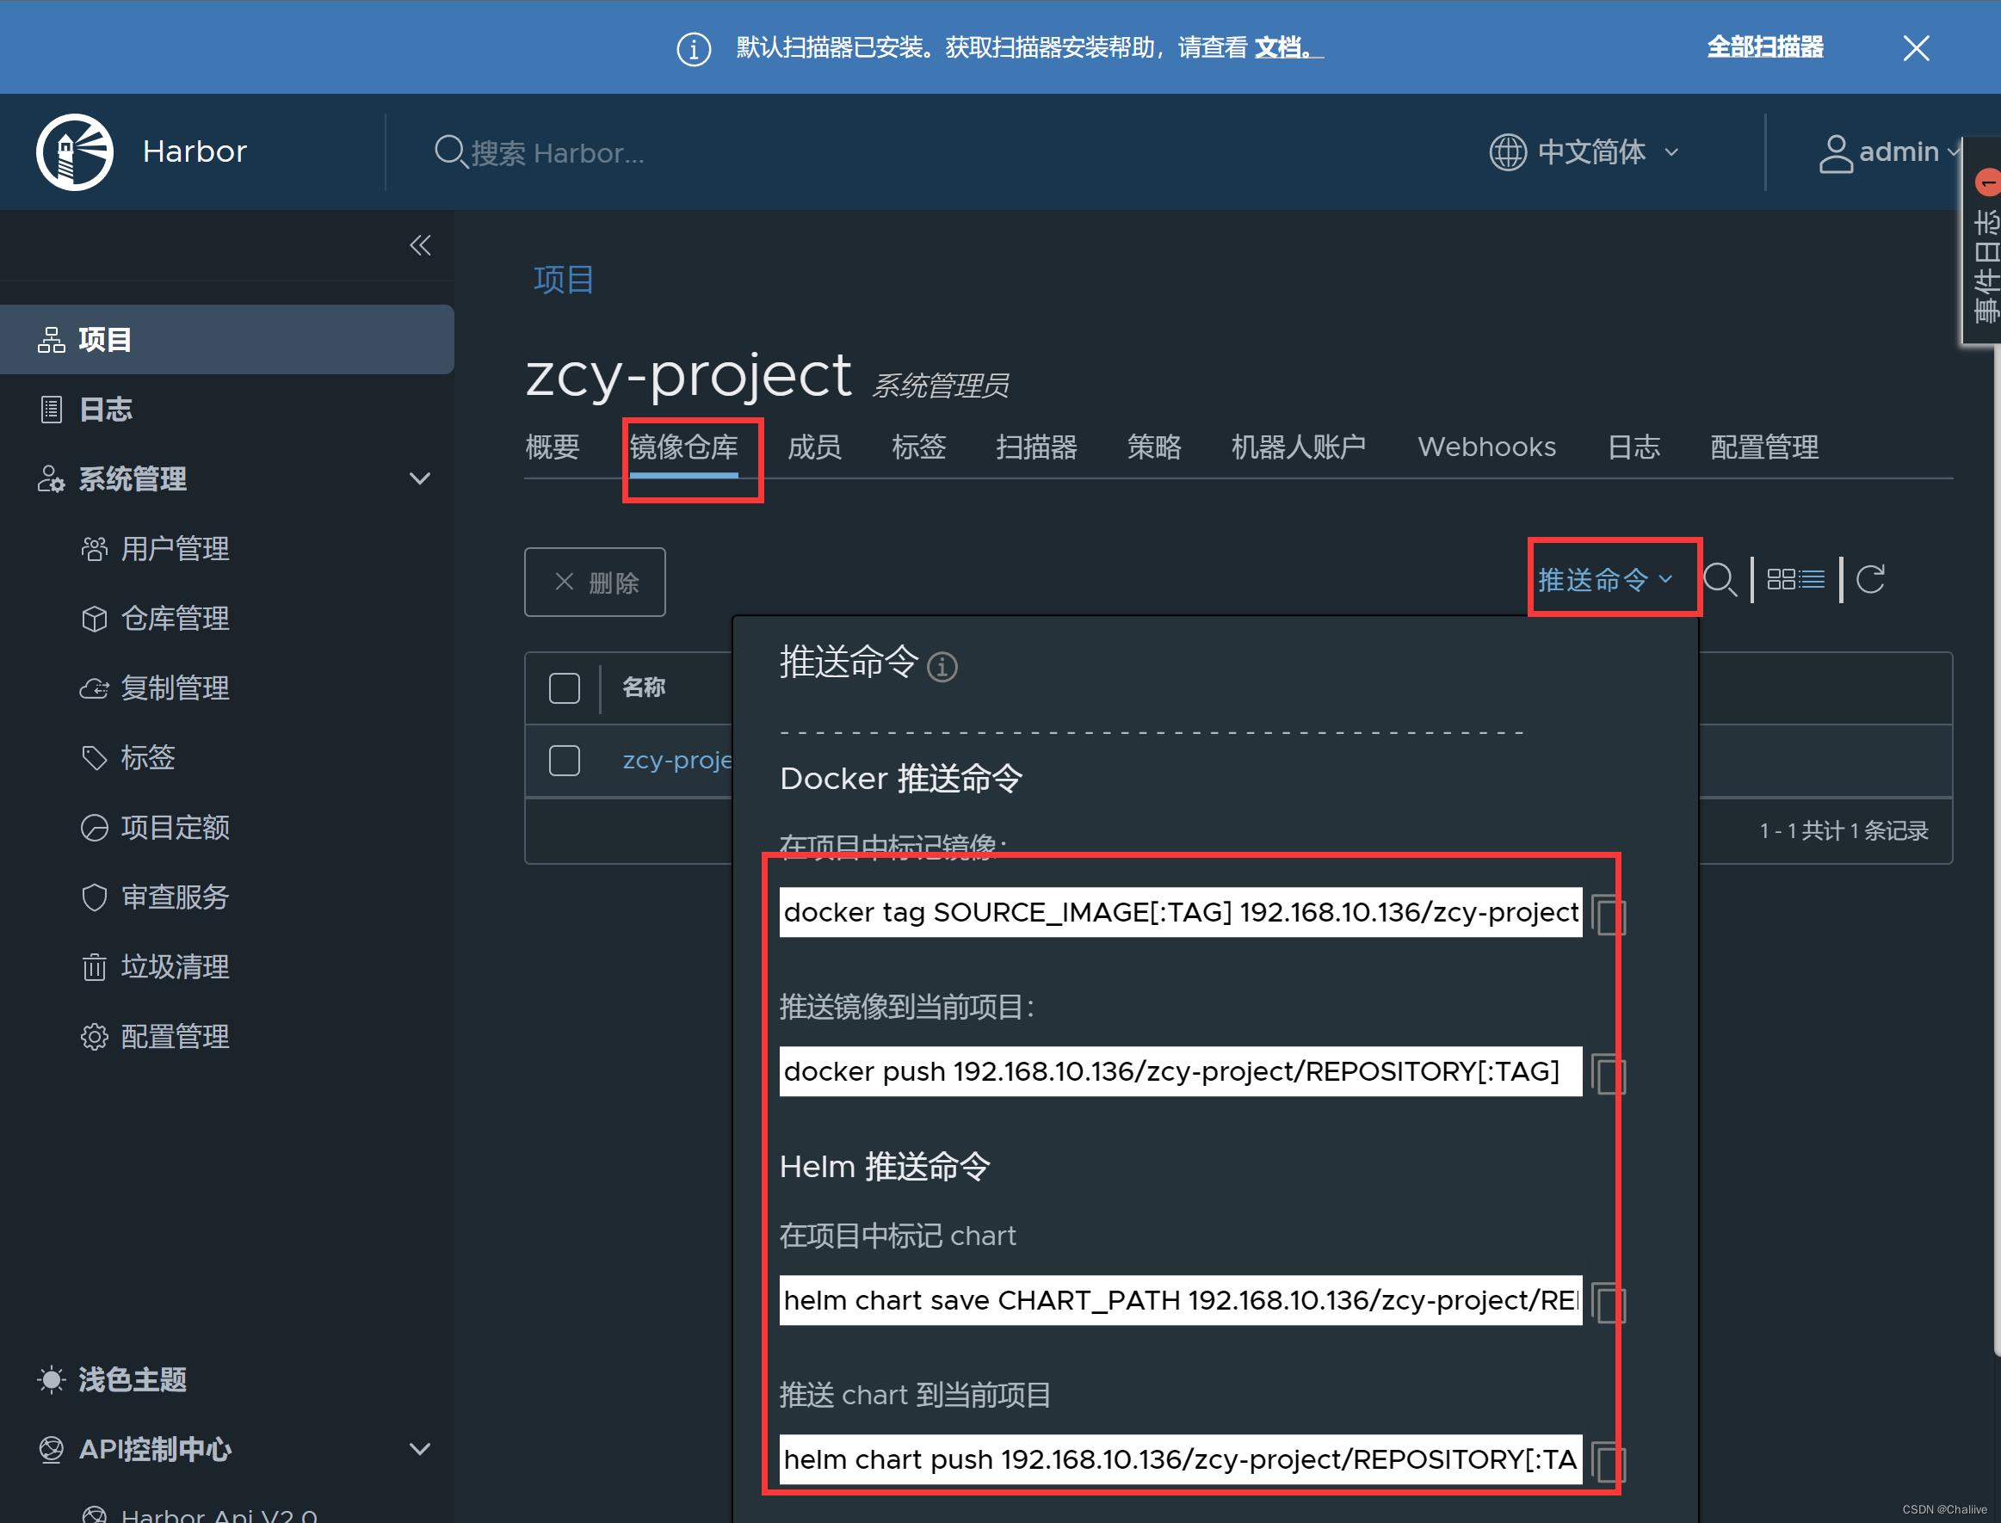The width and height of the screenshot is (2001, 1523).
Task: Click the helm chart save command field
Action: (1181, 1300)
